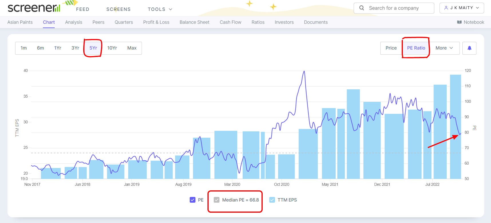The image size is (491, 223).
Task: Open the Investors tab
Action: point(284,22)
